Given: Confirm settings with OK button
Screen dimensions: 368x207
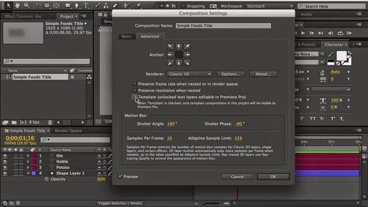Looking at the screenshot, I should [273, 177].
